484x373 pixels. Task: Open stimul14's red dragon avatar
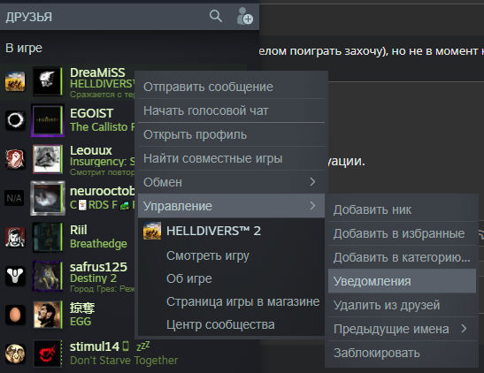coord(47,354)
